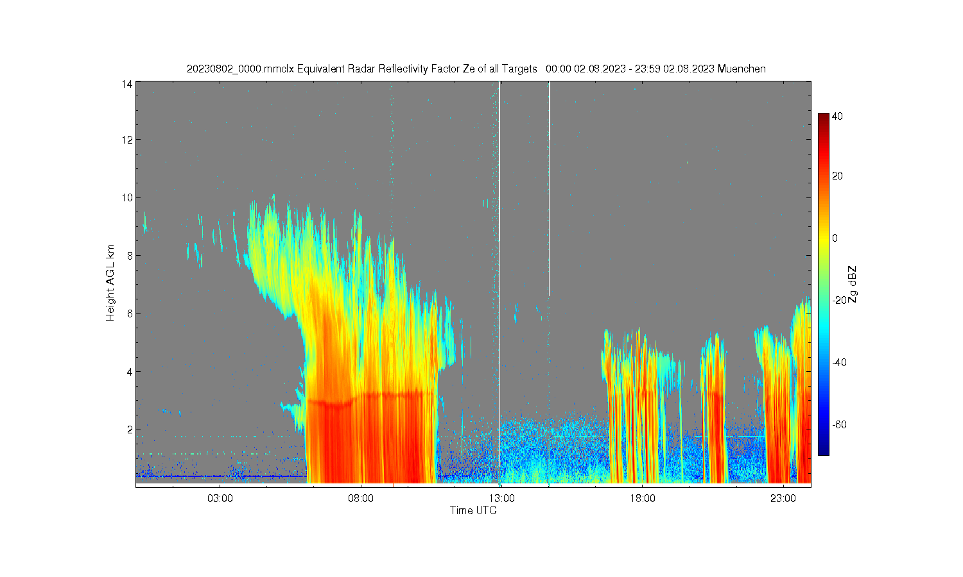Screen dimensions: 963x577
Task: Click the 'Time UTC' axis label
Action: tap(473, 510)
